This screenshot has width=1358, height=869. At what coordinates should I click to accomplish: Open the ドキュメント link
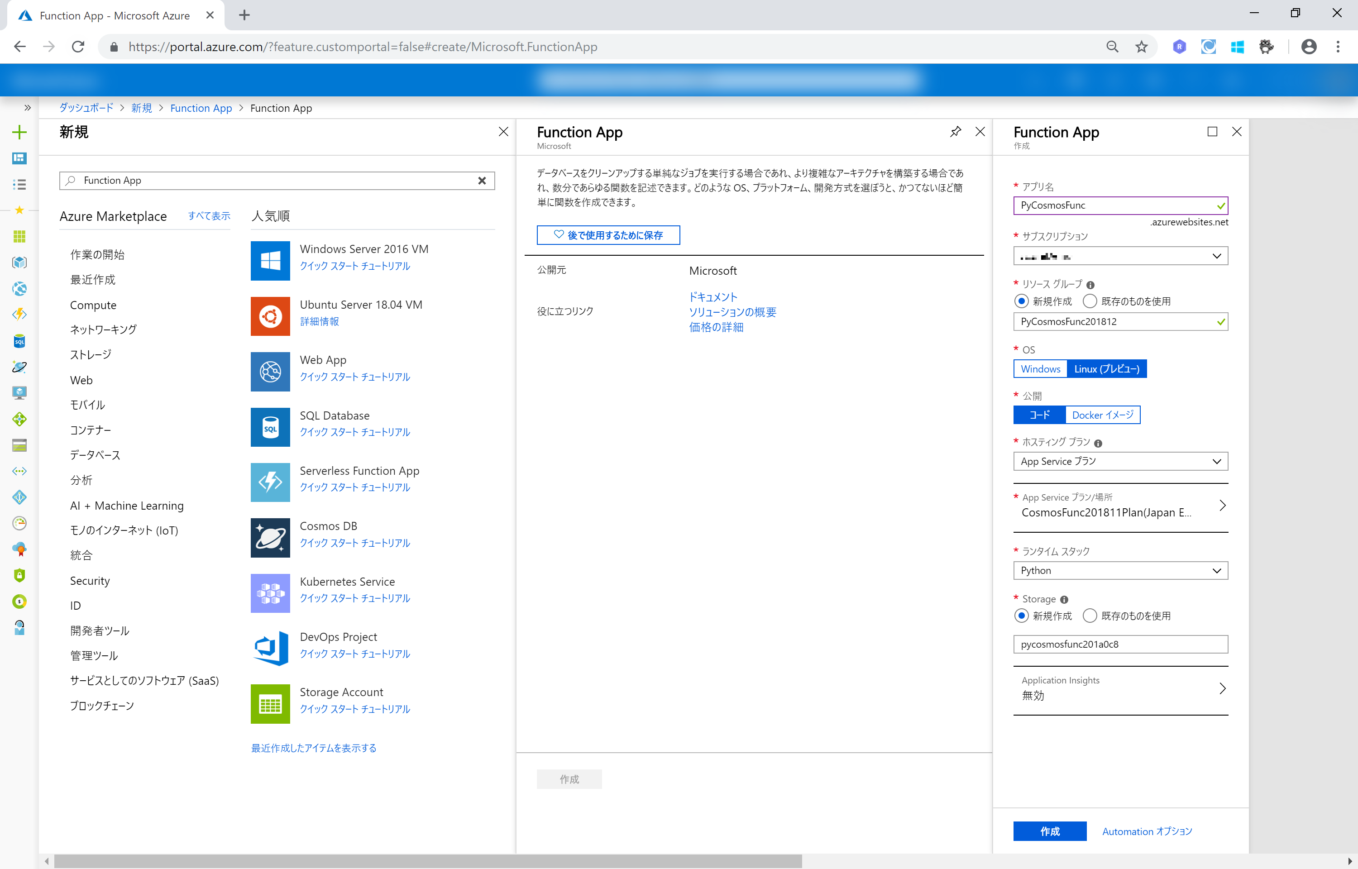(x=712, y=296)
